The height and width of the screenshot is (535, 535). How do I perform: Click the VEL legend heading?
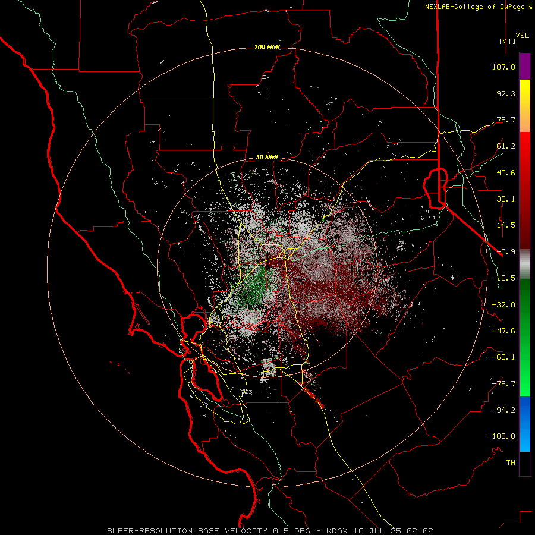coord(523,36)
